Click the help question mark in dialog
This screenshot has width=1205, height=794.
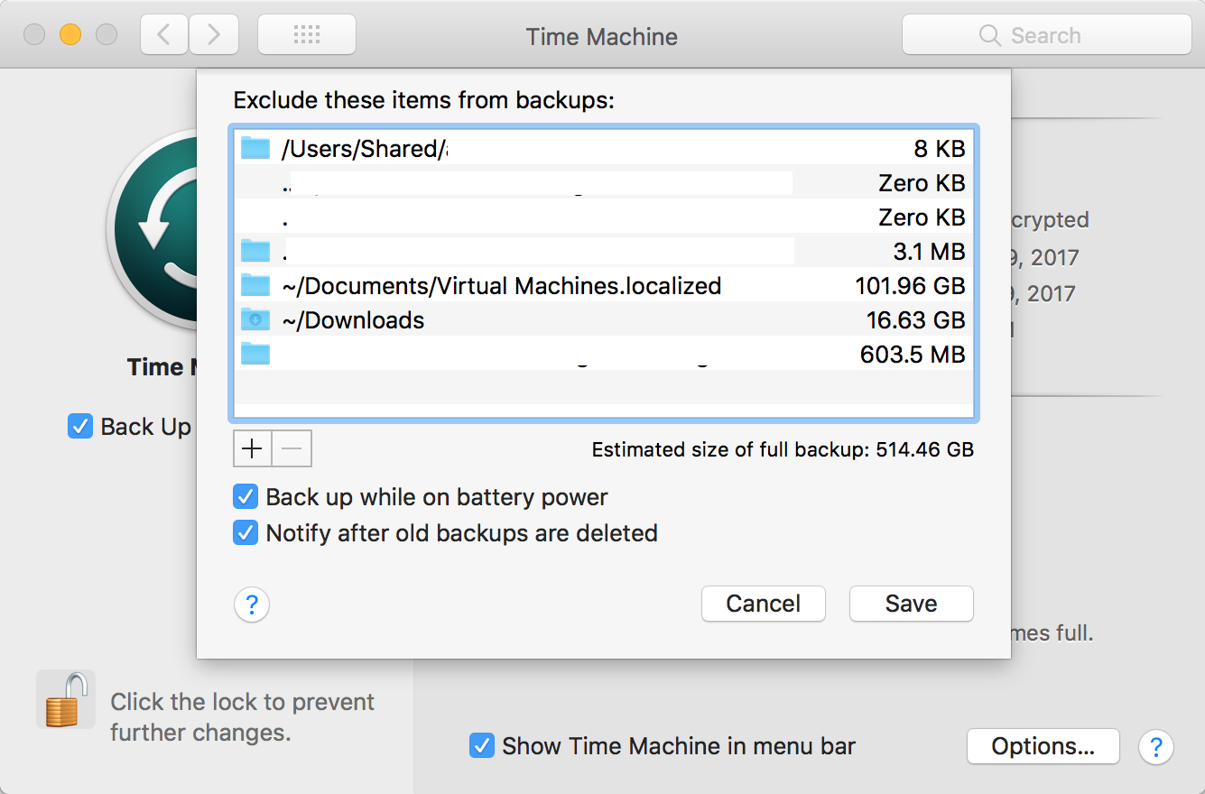[x=252, y=605]
